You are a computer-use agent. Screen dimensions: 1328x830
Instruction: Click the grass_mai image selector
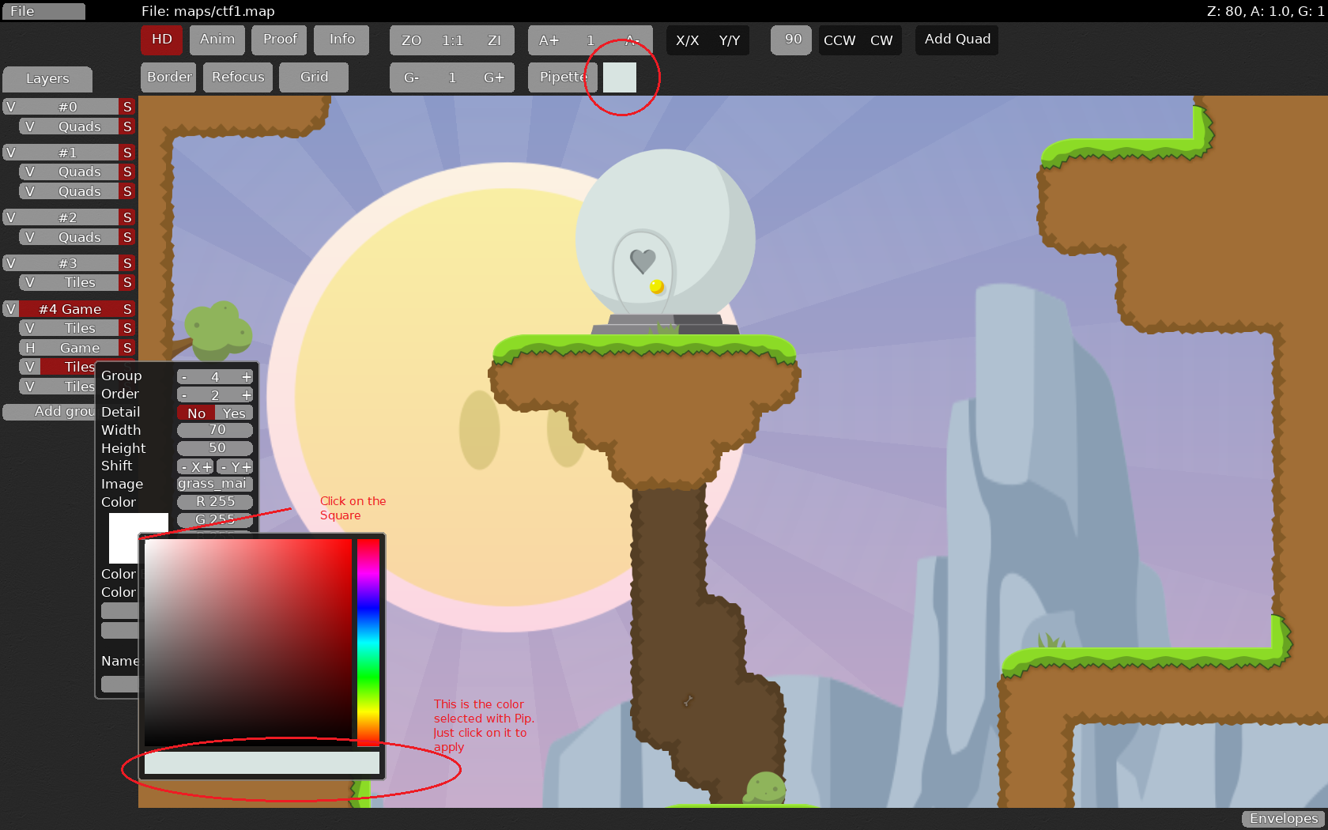(215, 484)
